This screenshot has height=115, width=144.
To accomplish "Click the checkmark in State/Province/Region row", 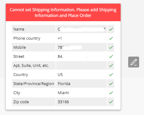I will pyautogui.click(x=111, y=84).
